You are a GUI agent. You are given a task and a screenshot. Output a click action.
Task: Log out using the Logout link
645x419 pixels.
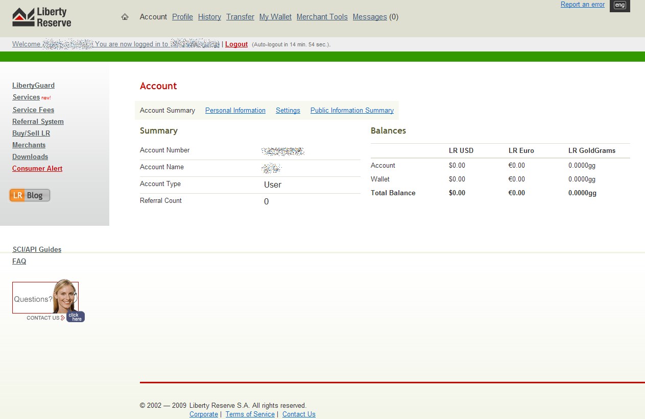click(x=236, y=44)
